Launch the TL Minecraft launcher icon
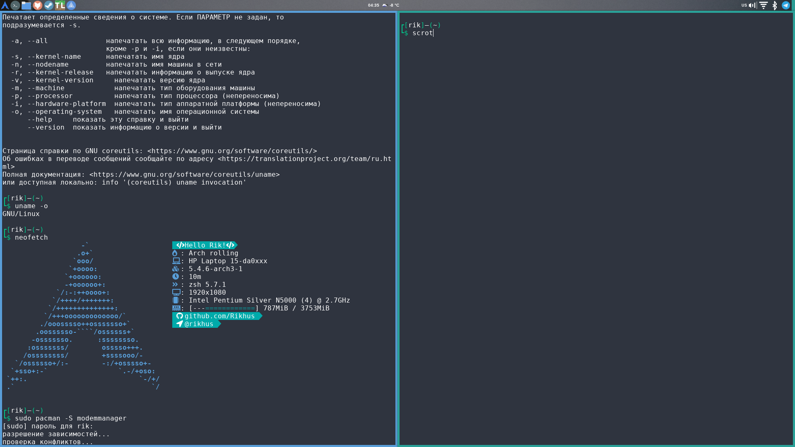This screenshot has height=447, width=795. [x=60, y=5]
